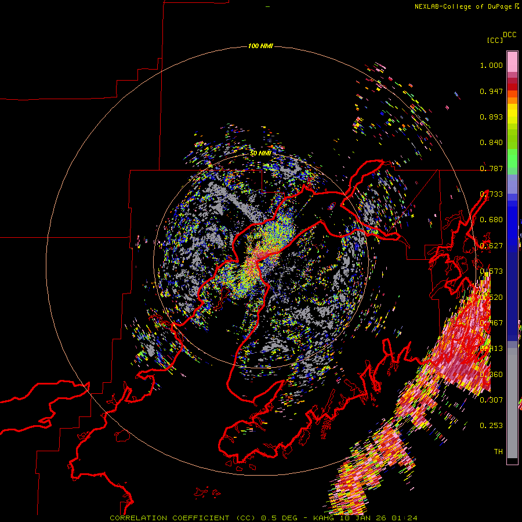This screenshot has height=522, width=522.
Task: Click the 50 NMI range ring label
Action: (260, 154)
